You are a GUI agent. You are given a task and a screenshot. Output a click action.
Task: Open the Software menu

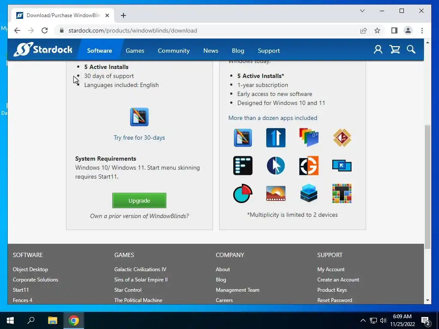[x=99, y=51]
